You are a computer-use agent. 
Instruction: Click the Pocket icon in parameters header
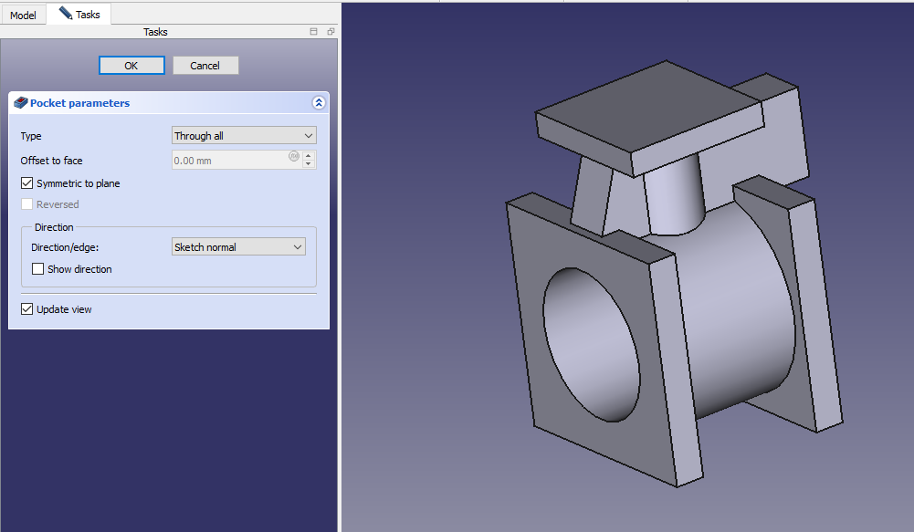tap(21, 103)
